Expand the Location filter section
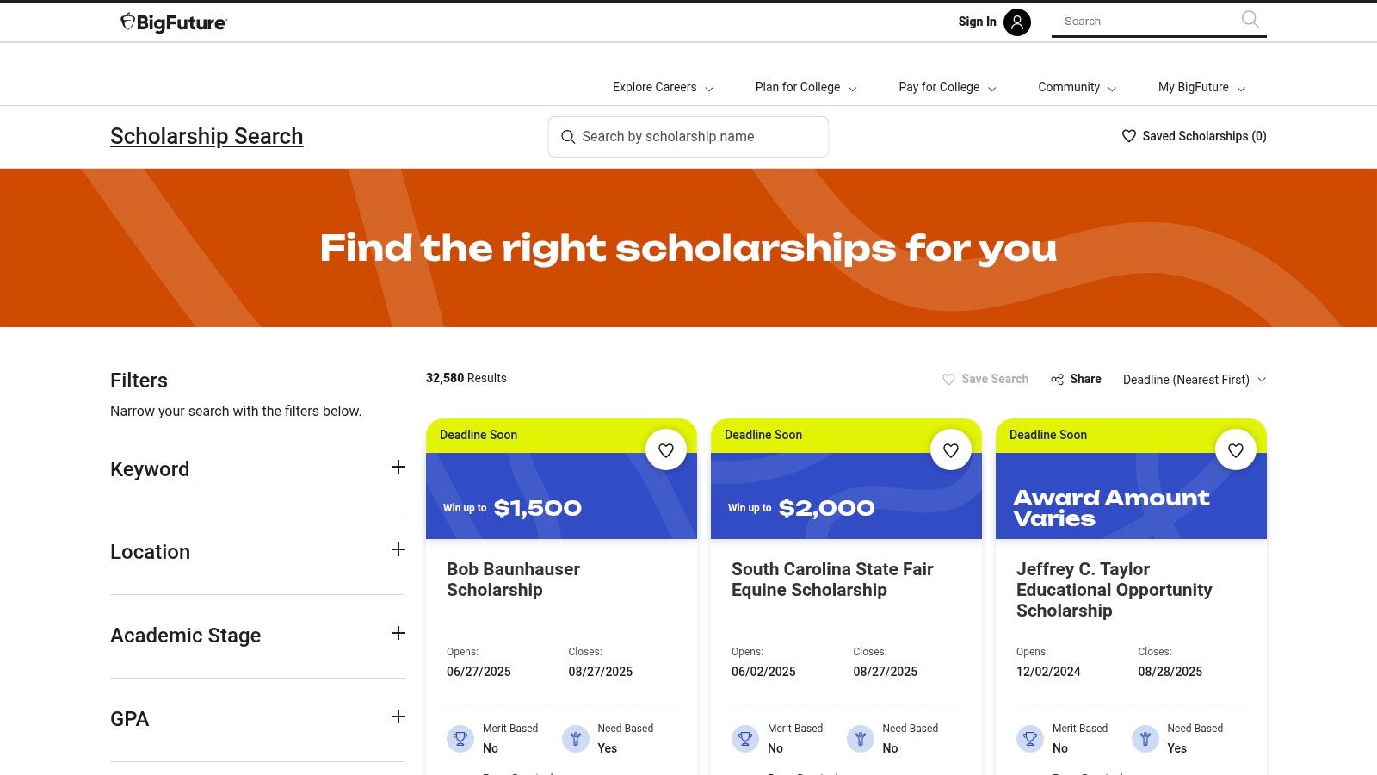This screenshot has width=1377, height=775. (398, 549)
